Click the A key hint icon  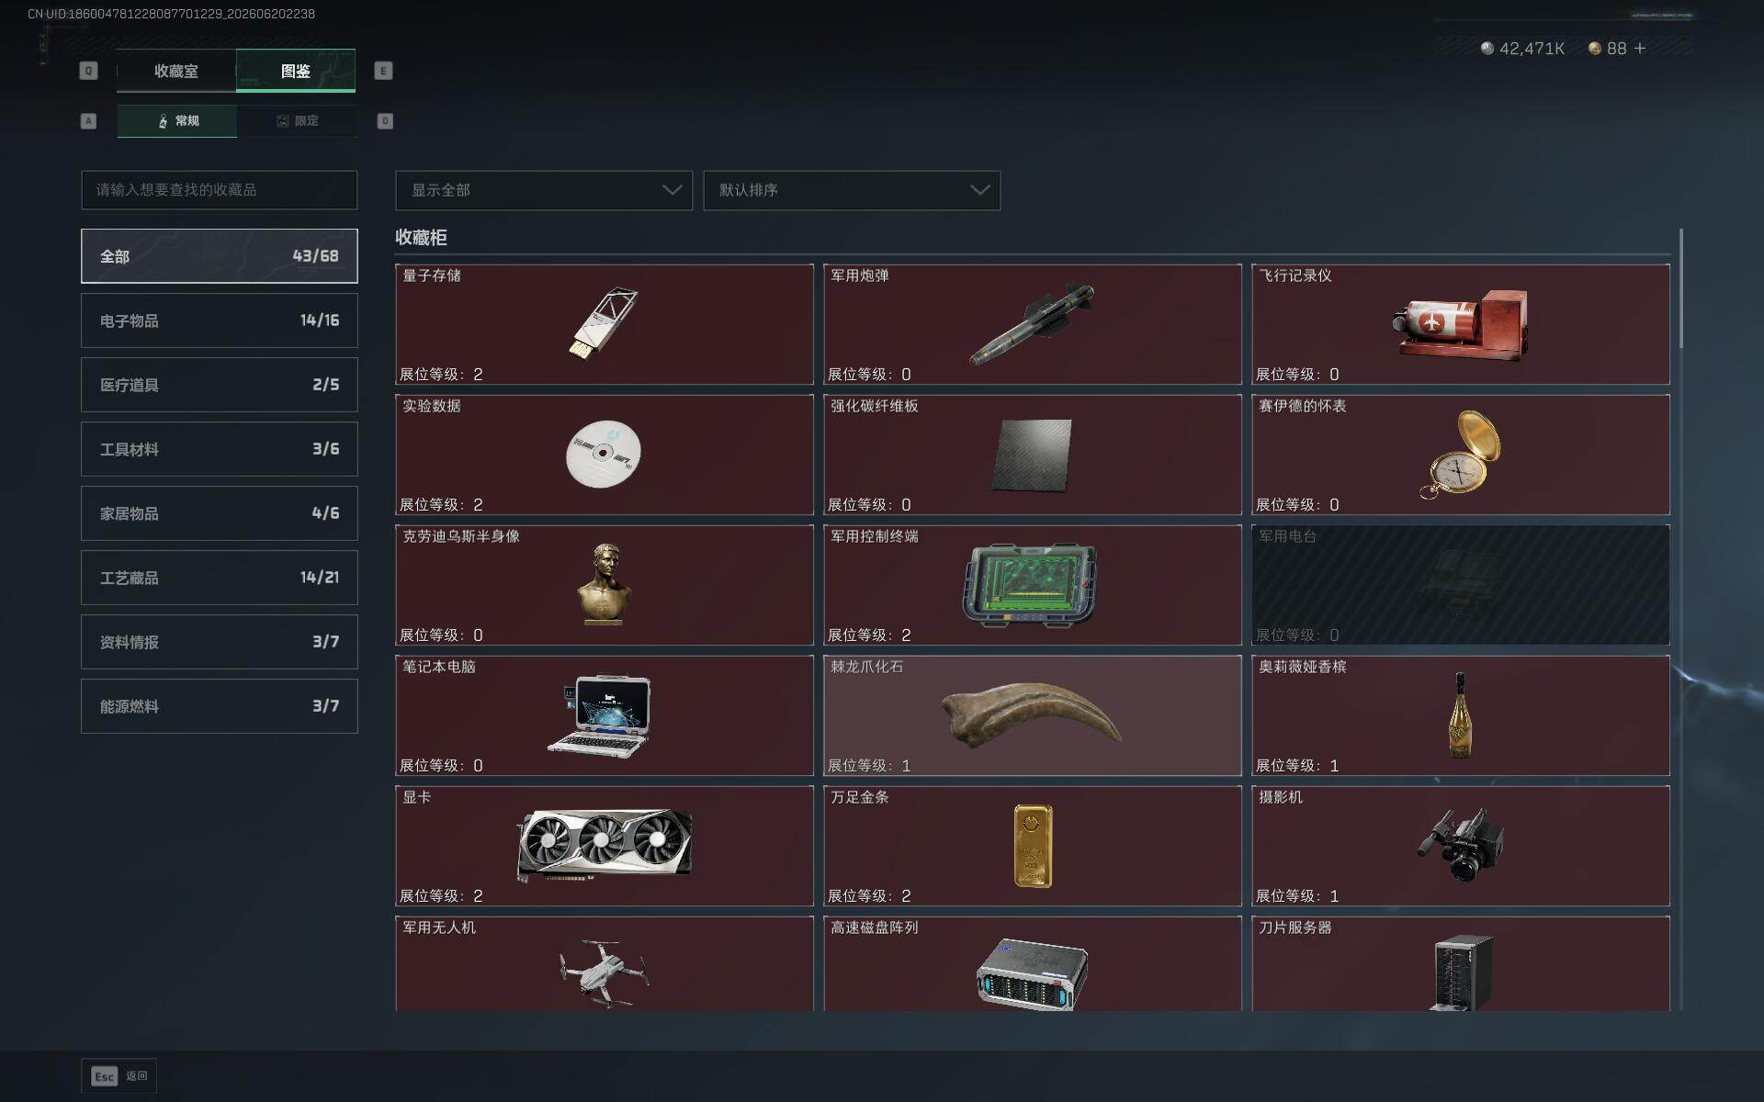point(88,121)
